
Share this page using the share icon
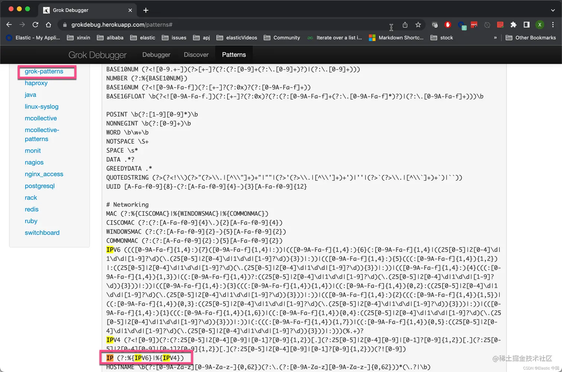tap(405, 25)
